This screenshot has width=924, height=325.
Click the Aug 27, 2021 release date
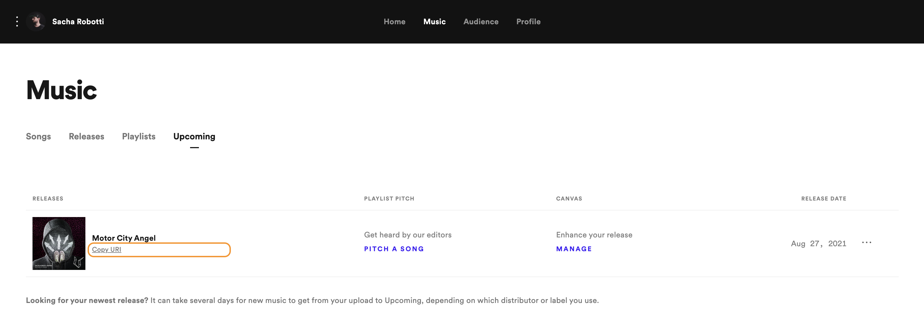pos(818,243)
